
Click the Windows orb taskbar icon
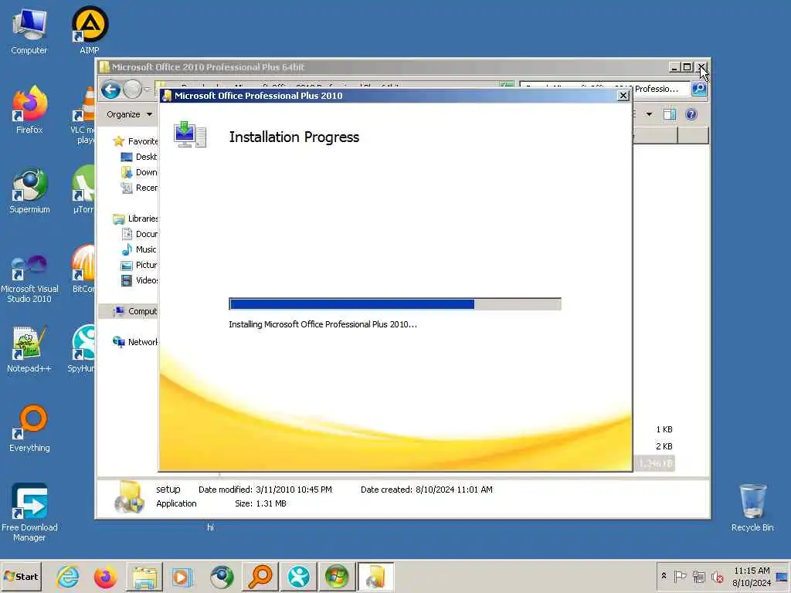tap(337, 577)
